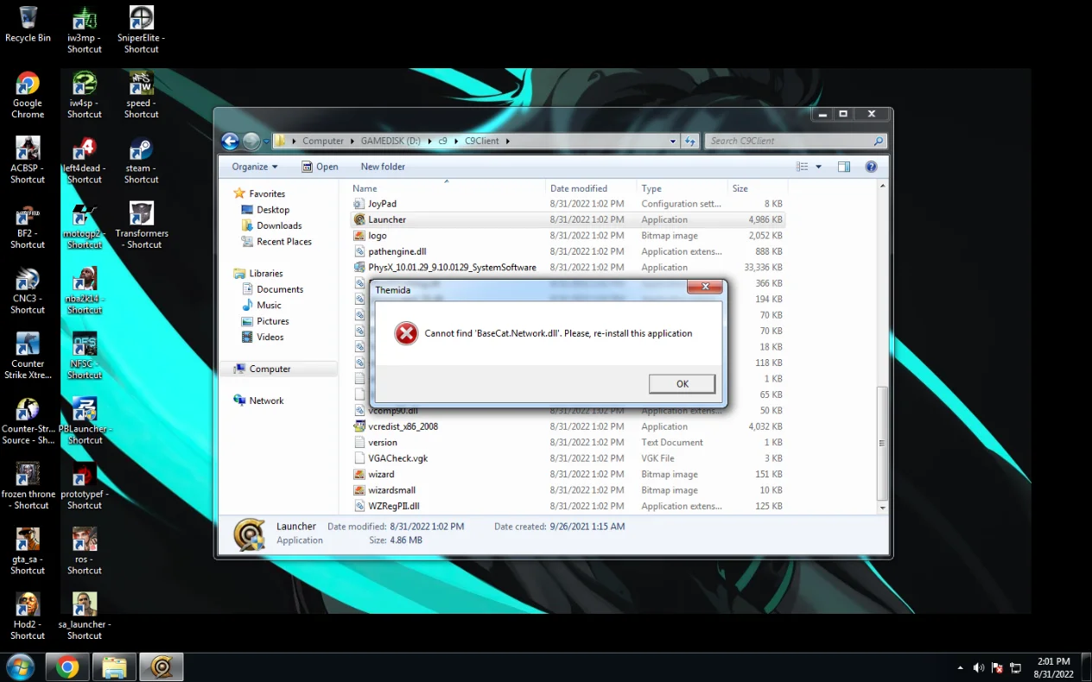Click OK in the Themida error dialog
1092x682 pixels.
coord(682,384)
